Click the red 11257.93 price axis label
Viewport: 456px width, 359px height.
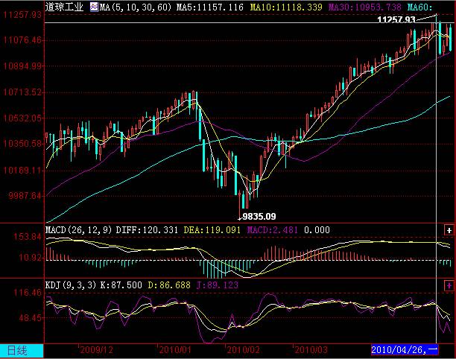[x=22, y=15]
